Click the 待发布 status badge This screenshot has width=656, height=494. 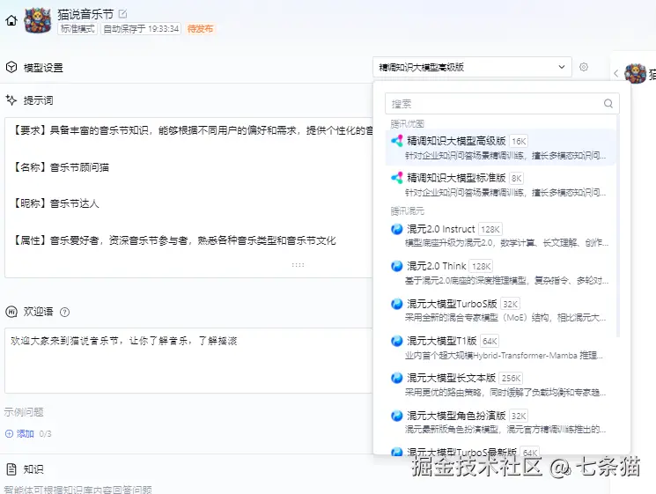[200, 28]
